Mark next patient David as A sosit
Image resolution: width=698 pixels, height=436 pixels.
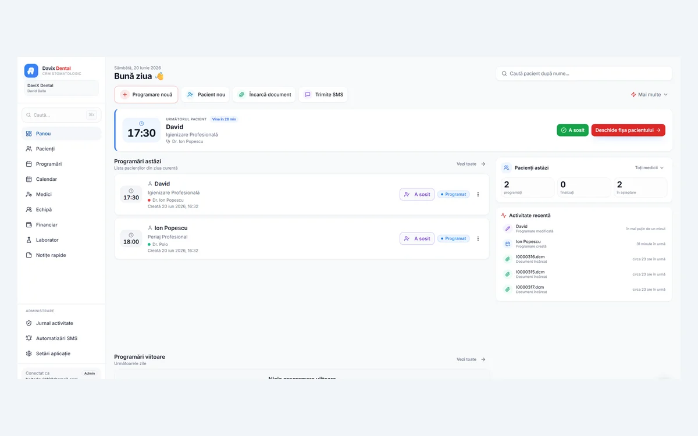click(572, 130)
